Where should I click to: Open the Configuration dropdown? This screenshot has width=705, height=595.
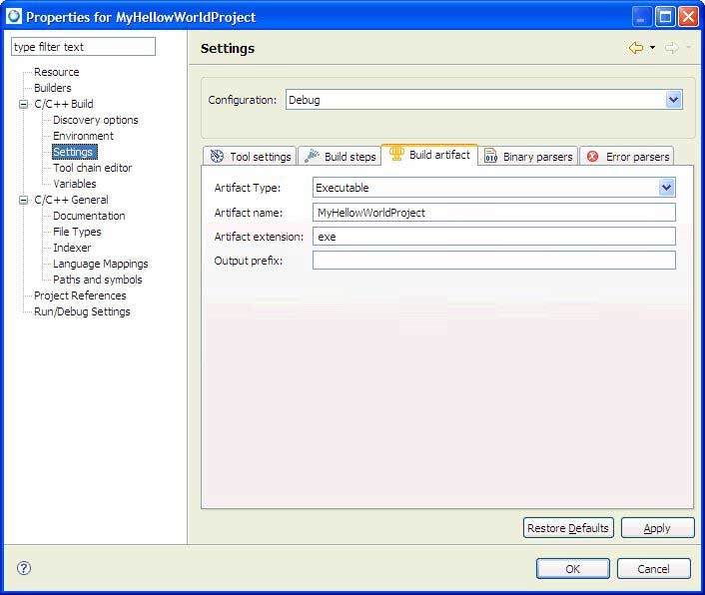673,100
